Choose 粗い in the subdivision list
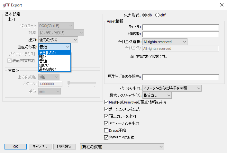Screen dimensions: 227x153 coord(54,57)
